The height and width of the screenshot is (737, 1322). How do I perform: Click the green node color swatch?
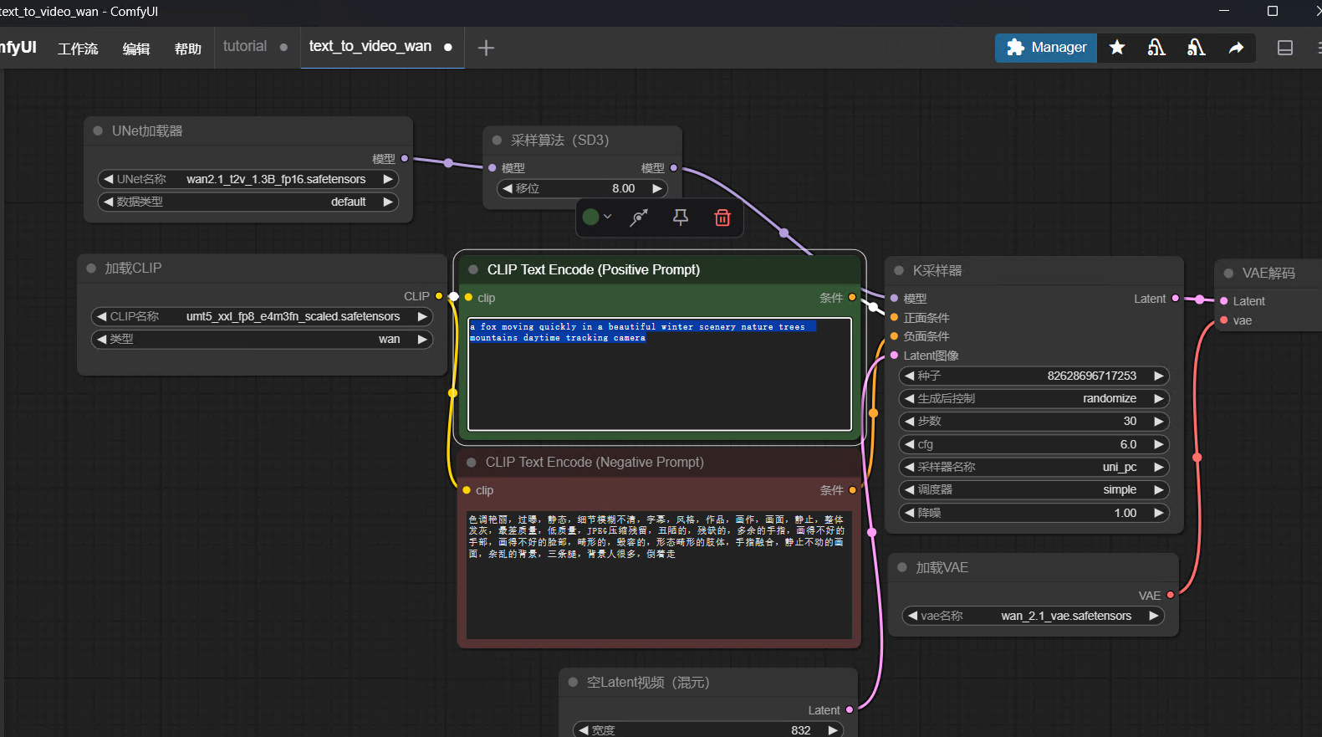(x=590, y=218)
